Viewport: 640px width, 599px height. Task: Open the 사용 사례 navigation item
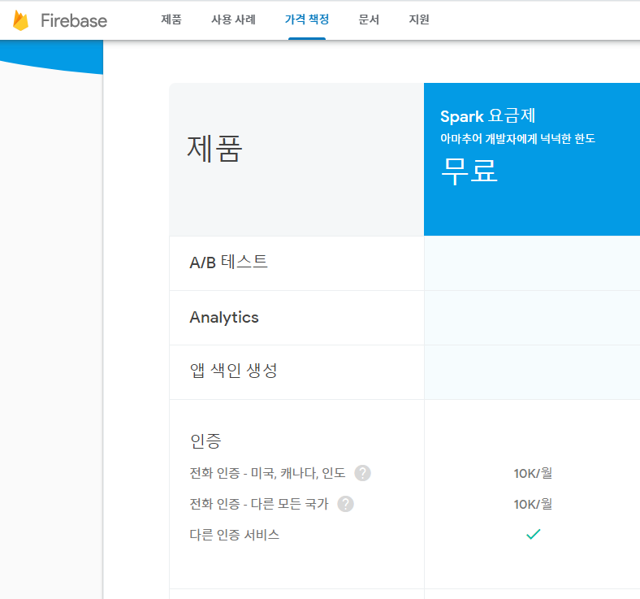(233, 20)
